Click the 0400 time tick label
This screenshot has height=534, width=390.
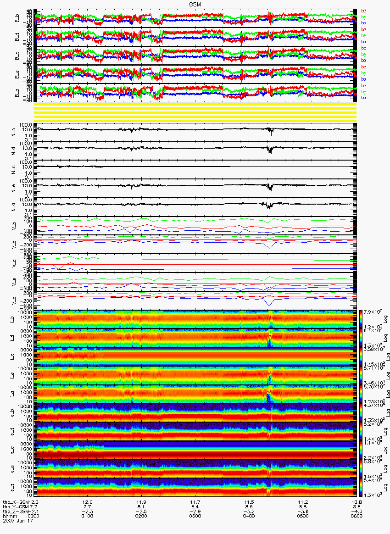tap(249, 516)
